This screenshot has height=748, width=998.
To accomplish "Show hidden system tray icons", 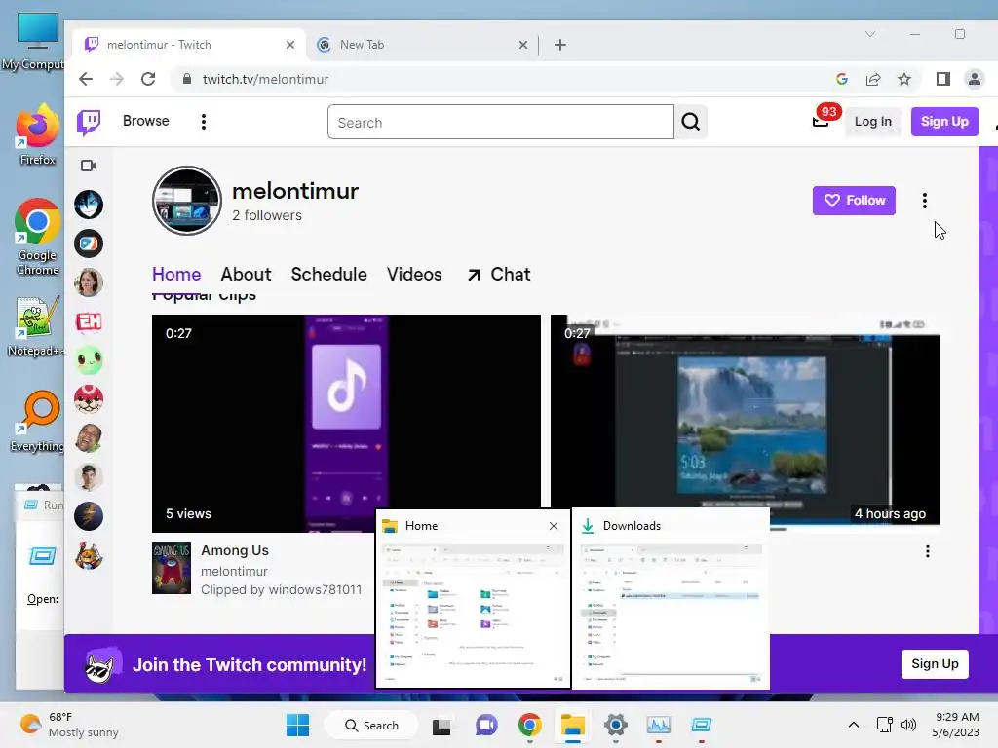I will click(854, 725).
